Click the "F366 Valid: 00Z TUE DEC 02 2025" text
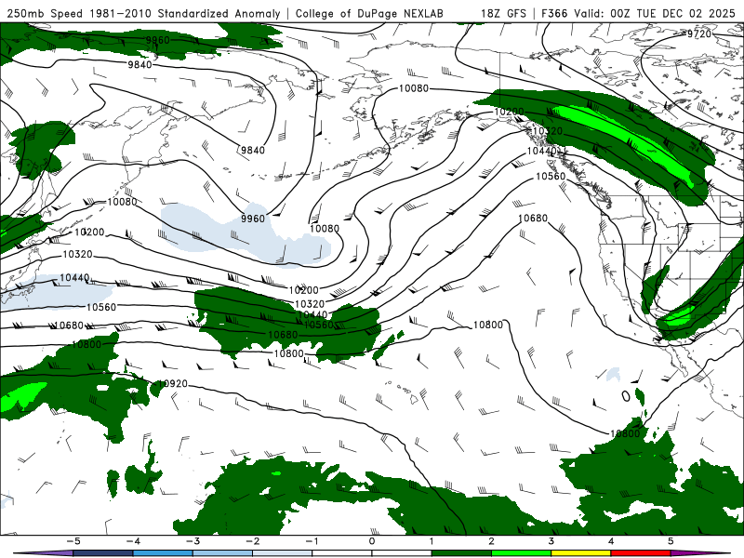 638,13
